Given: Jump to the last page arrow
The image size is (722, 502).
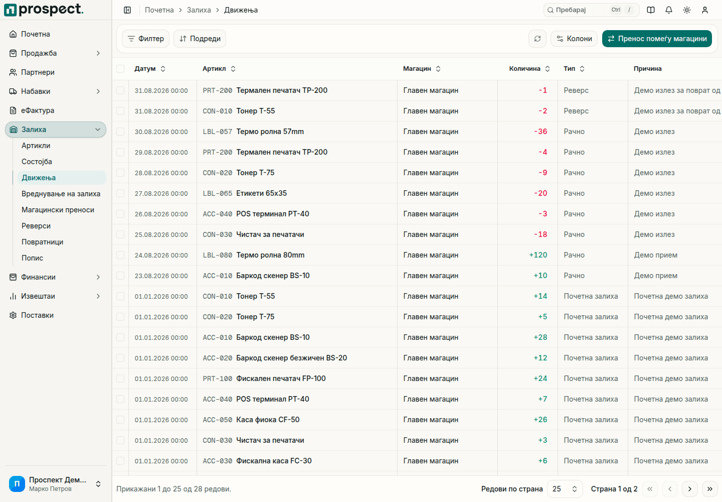Looking at the screenshot, I should tap(710, 489).
